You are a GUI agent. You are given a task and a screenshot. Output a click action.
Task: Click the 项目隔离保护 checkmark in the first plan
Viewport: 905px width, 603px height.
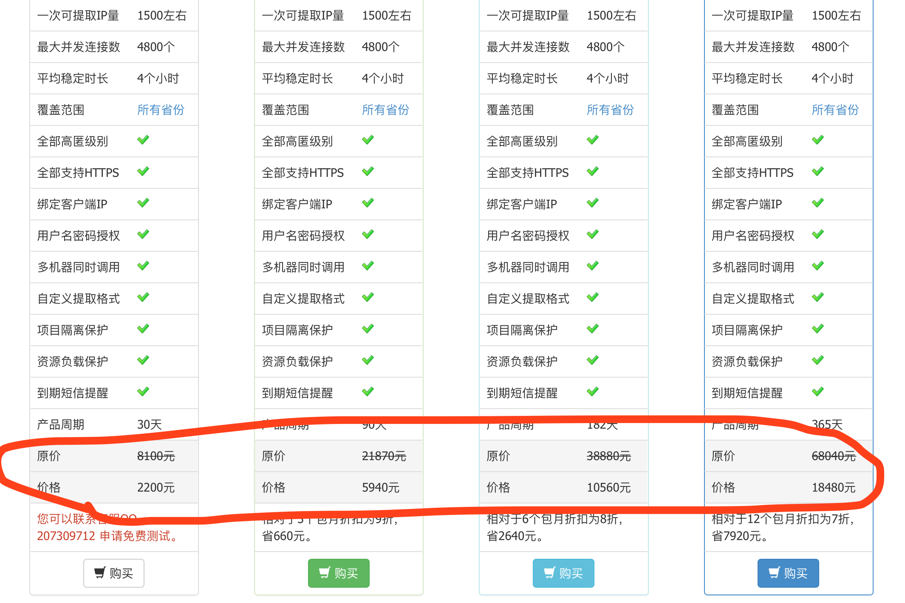point(143,329)
